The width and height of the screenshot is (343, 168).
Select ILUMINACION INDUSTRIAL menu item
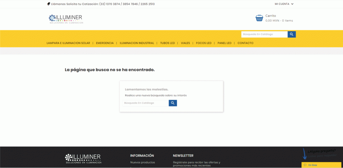pos(137,43)
